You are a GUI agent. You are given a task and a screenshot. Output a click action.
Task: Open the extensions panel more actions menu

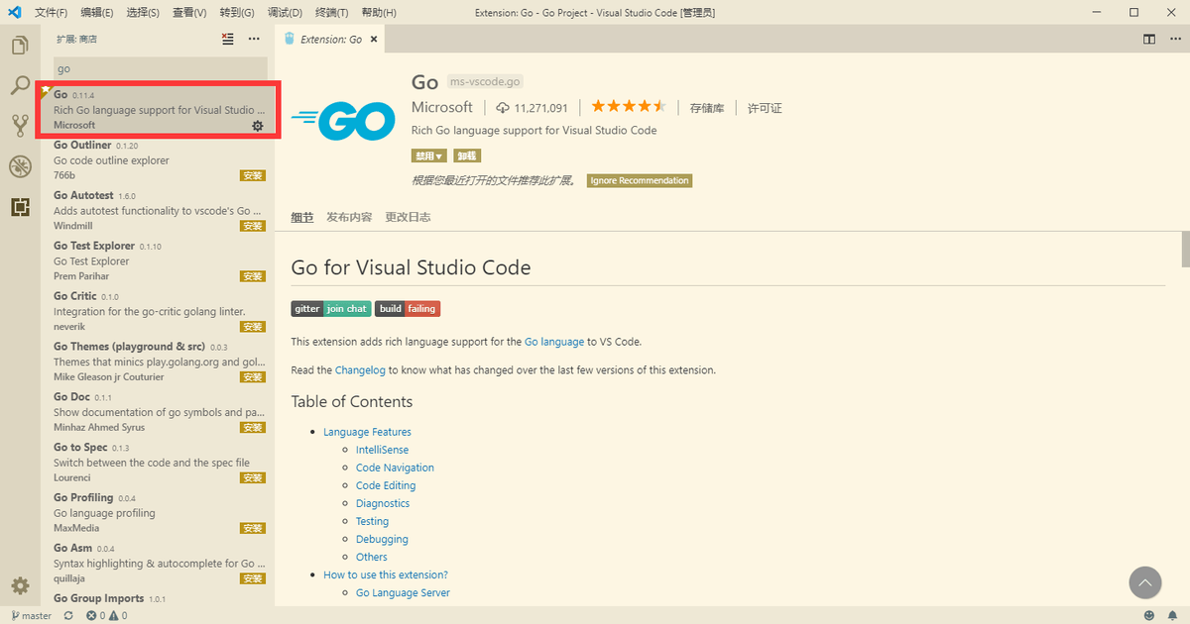point(254,39)
